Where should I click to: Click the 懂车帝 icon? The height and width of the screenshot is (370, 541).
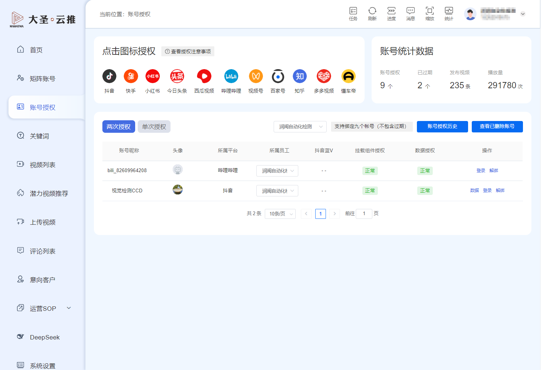[348, 76]
